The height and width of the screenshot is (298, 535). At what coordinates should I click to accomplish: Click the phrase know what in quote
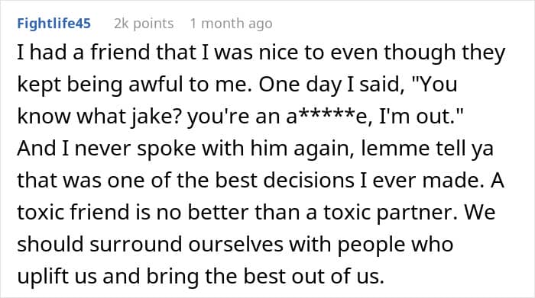(x=72, y=117)
